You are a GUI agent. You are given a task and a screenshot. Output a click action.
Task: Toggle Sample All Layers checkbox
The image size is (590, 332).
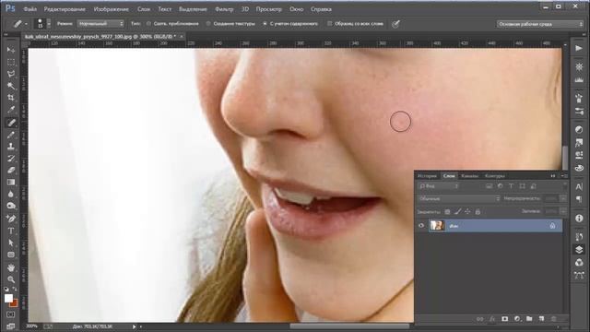pos(330,24)
